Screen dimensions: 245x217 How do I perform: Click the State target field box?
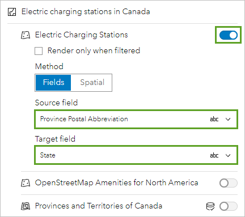tap(136, 155)
